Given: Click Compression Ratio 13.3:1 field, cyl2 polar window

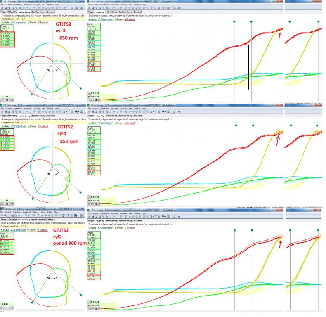Looking at the screenshot, I should tap(43, 226).
